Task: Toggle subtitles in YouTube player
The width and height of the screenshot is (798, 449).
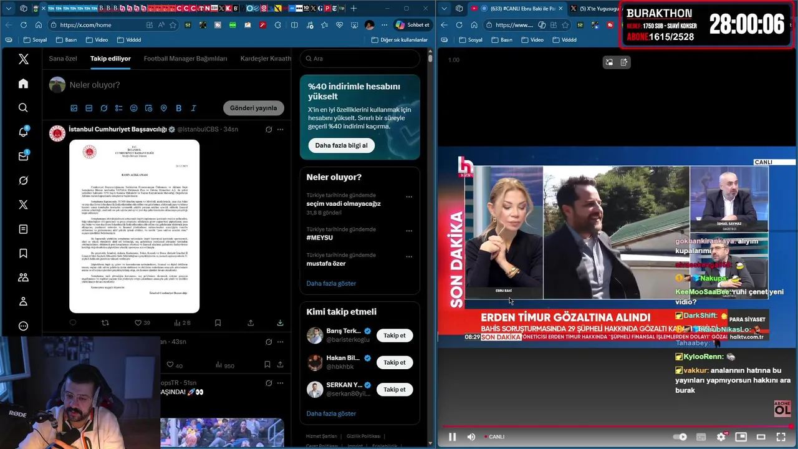Action: pyautogui.click(x=701, y=437)
